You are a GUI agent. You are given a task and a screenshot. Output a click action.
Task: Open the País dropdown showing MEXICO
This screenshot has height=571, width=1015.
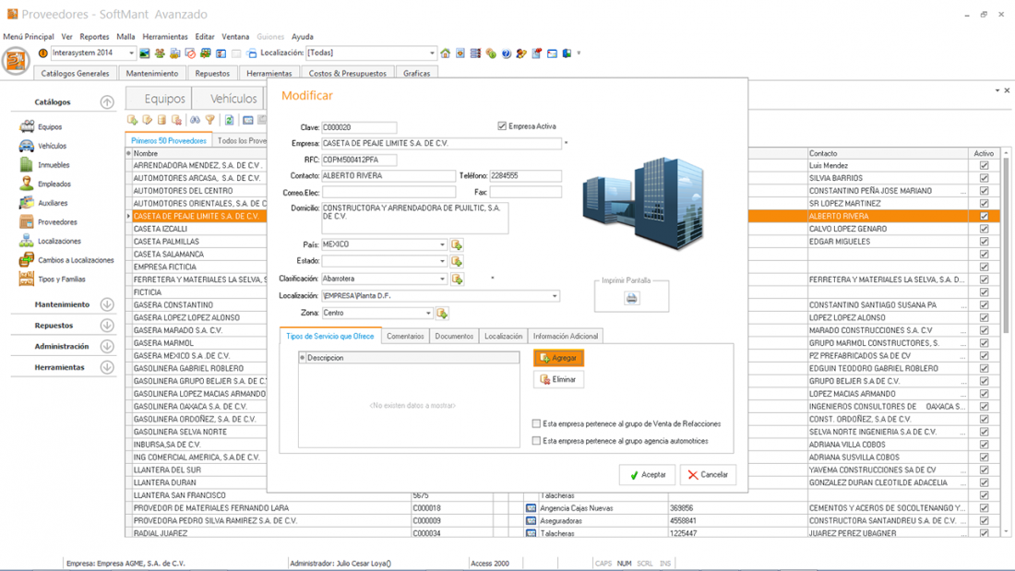(442, 245)
